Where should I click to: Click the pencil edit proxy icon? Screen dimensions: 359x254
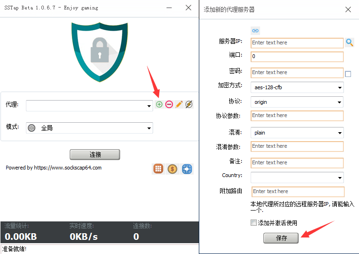(179, 104)
